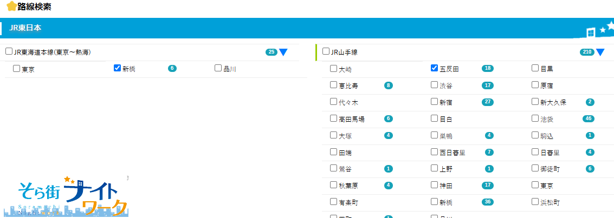Viewport: 614px width, 218px height.
Task: Check the JR東海道本線(東京～熱海) line checkbox
Action: 9,51
